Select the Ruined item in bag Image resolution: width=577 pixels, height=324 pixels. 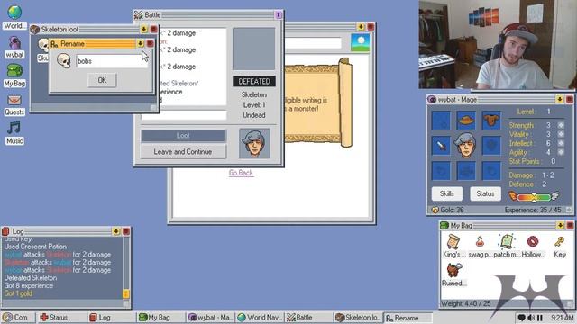pos(454,275)
